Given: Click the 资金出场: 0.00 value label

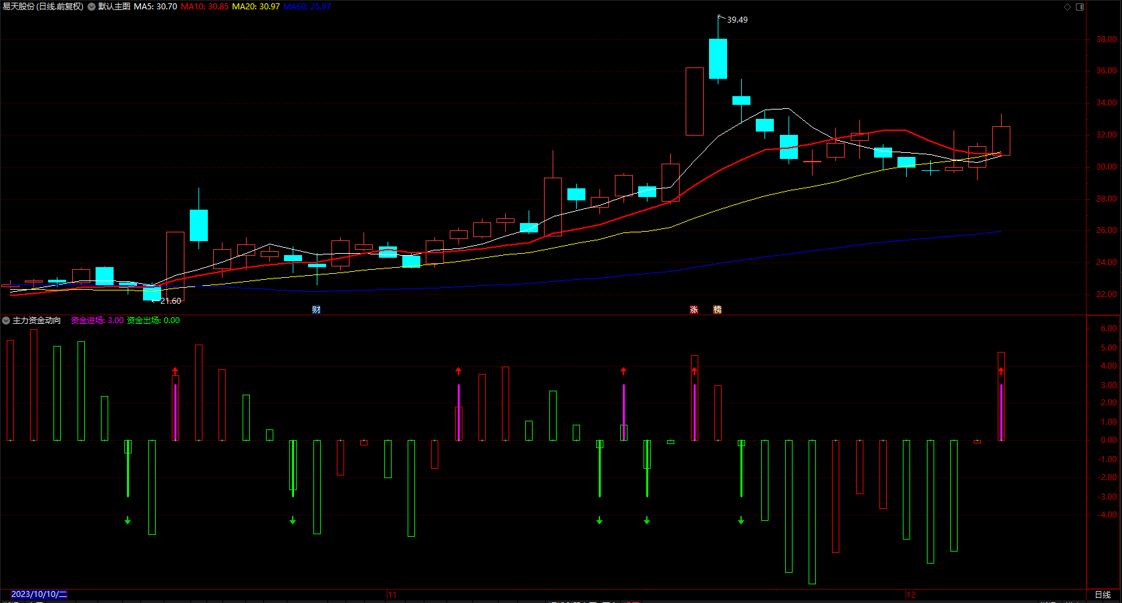Looking at the screenshot, I should [153, 321].
